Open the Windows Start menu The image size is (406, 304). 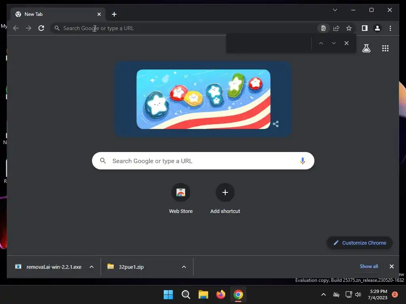(x=168, y=294)
